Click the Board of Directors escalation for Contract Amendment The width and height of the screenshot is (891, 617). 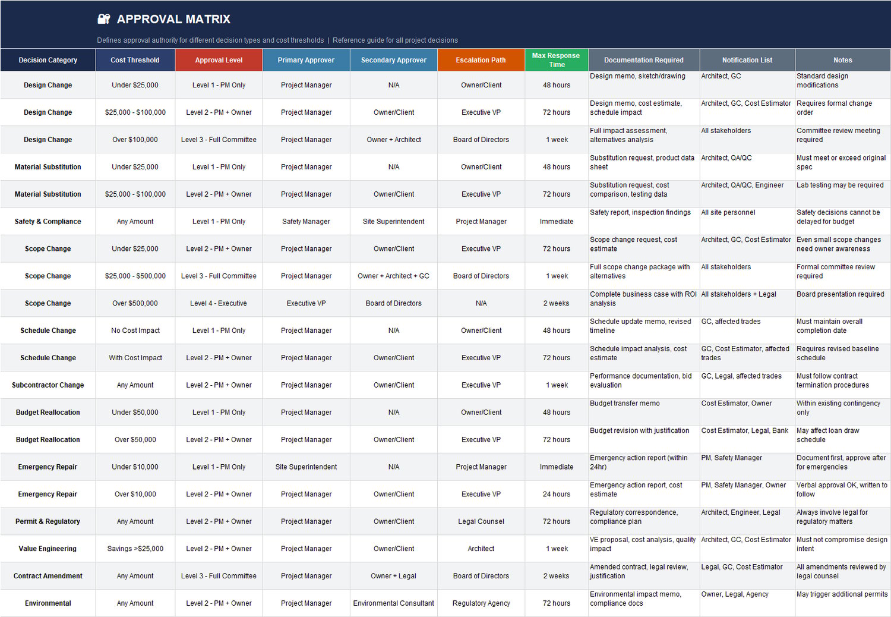(481, 575)
